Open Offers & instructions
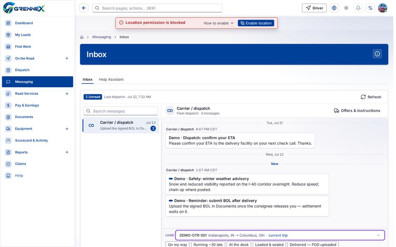The width and height of the screenshot is (396, 247). pyautogui.click(x=357, y=111)
